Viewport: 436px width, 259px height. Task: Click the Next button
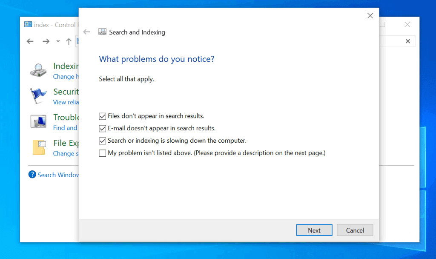[x=314, y=230]
